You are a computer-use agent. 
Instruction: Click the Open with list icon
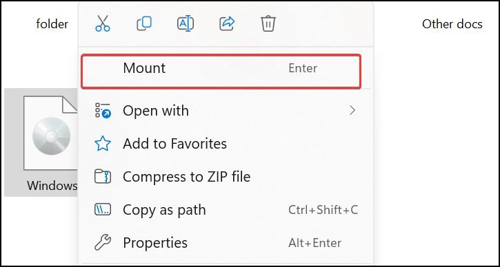(x=103, y=110)
